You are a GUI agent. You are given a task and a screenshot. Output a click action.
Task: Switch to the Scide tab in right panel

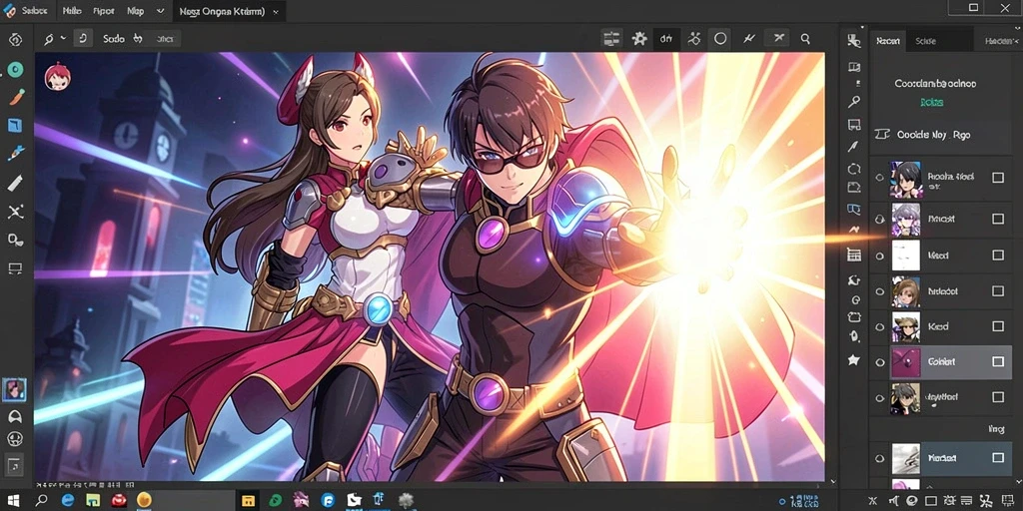tap(926, 40)
